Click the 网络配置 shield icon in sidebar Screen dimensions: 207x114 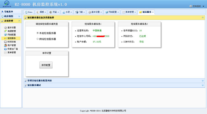click(5, 35)
